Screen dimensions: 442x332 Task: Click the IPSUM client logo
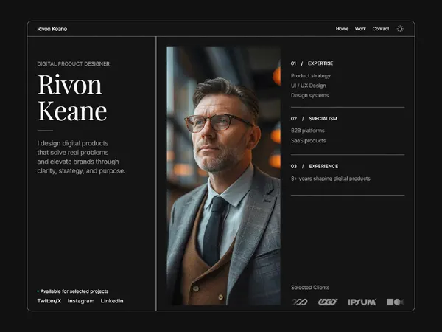pyautogui.click(x=362, y=302)
